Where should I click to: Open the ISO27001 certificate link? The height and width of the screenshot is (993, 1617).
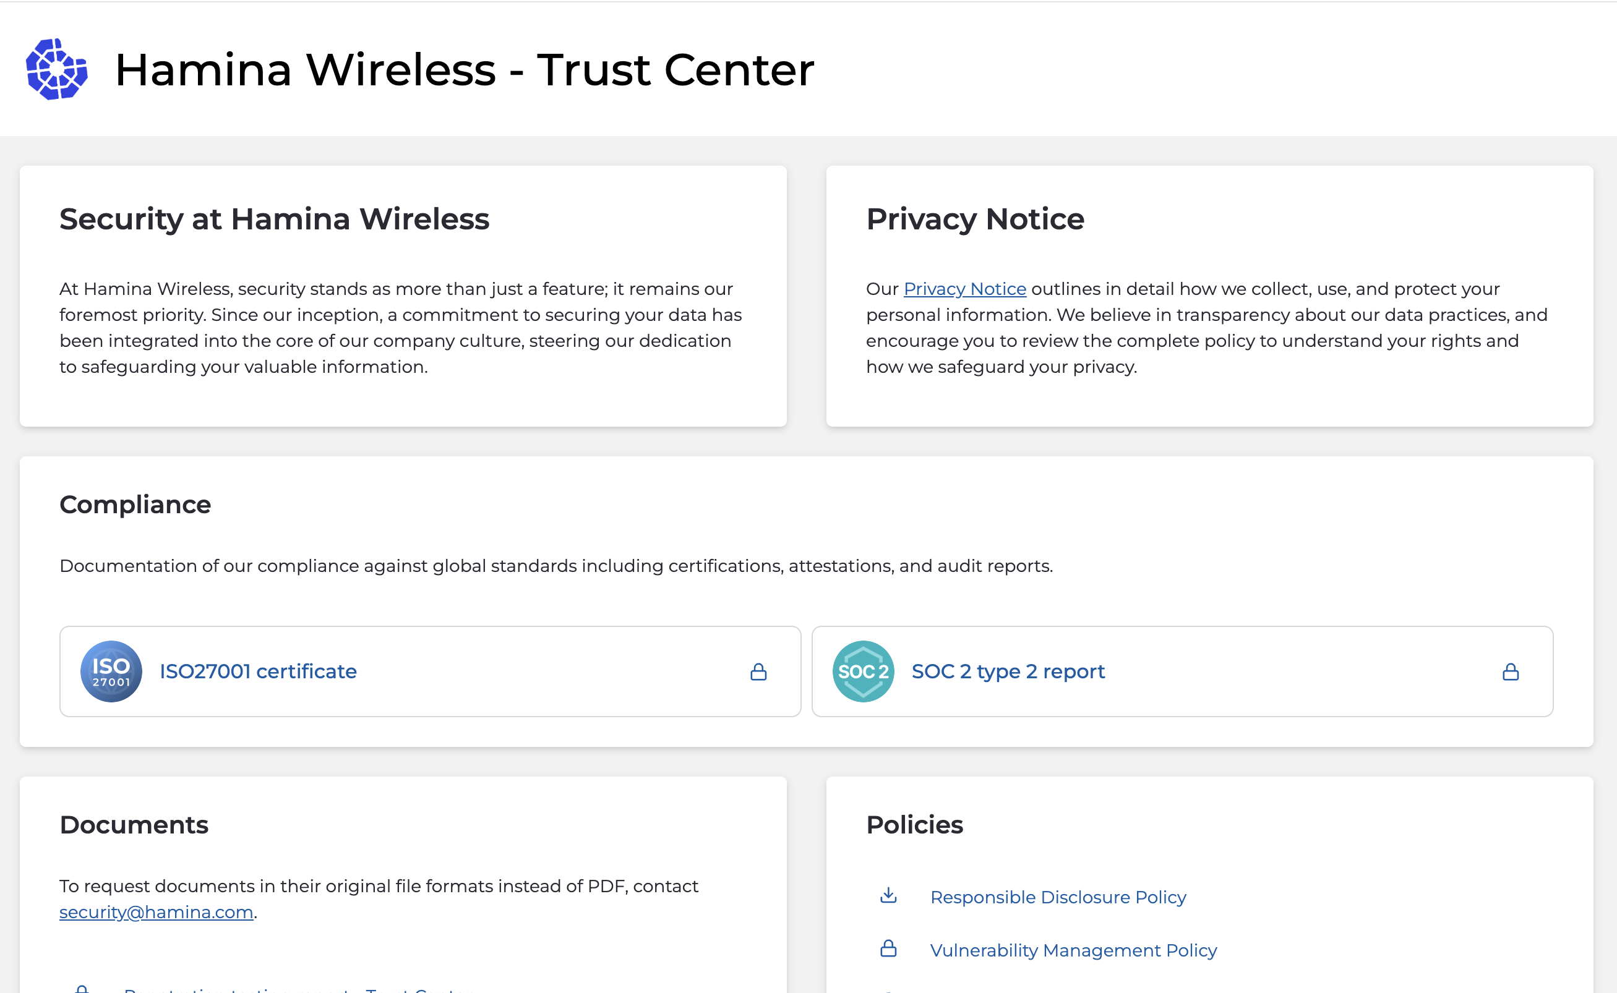(x=257, y=671)
